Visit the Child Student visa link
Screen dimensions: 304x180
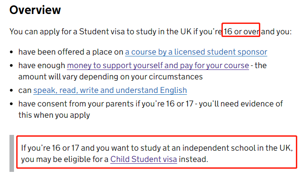pyautogui.click(x=143, y=159)
